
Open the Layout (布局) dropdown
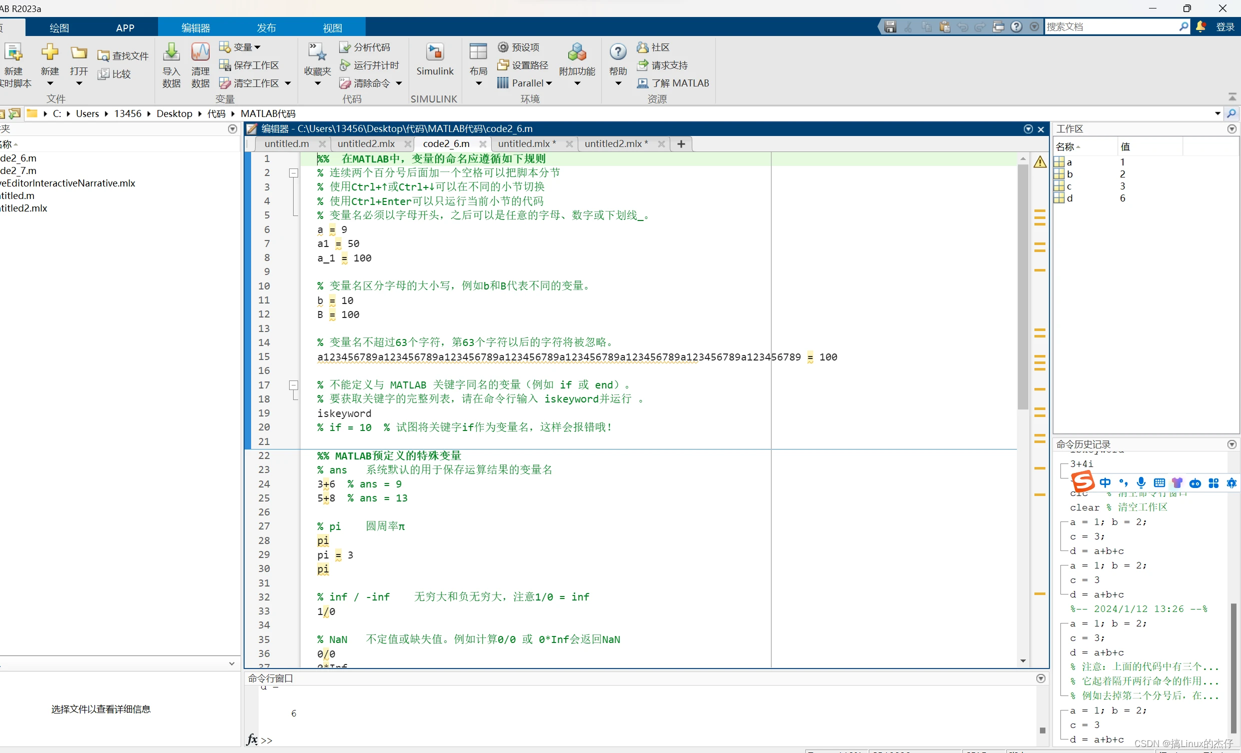coord(479,83)
